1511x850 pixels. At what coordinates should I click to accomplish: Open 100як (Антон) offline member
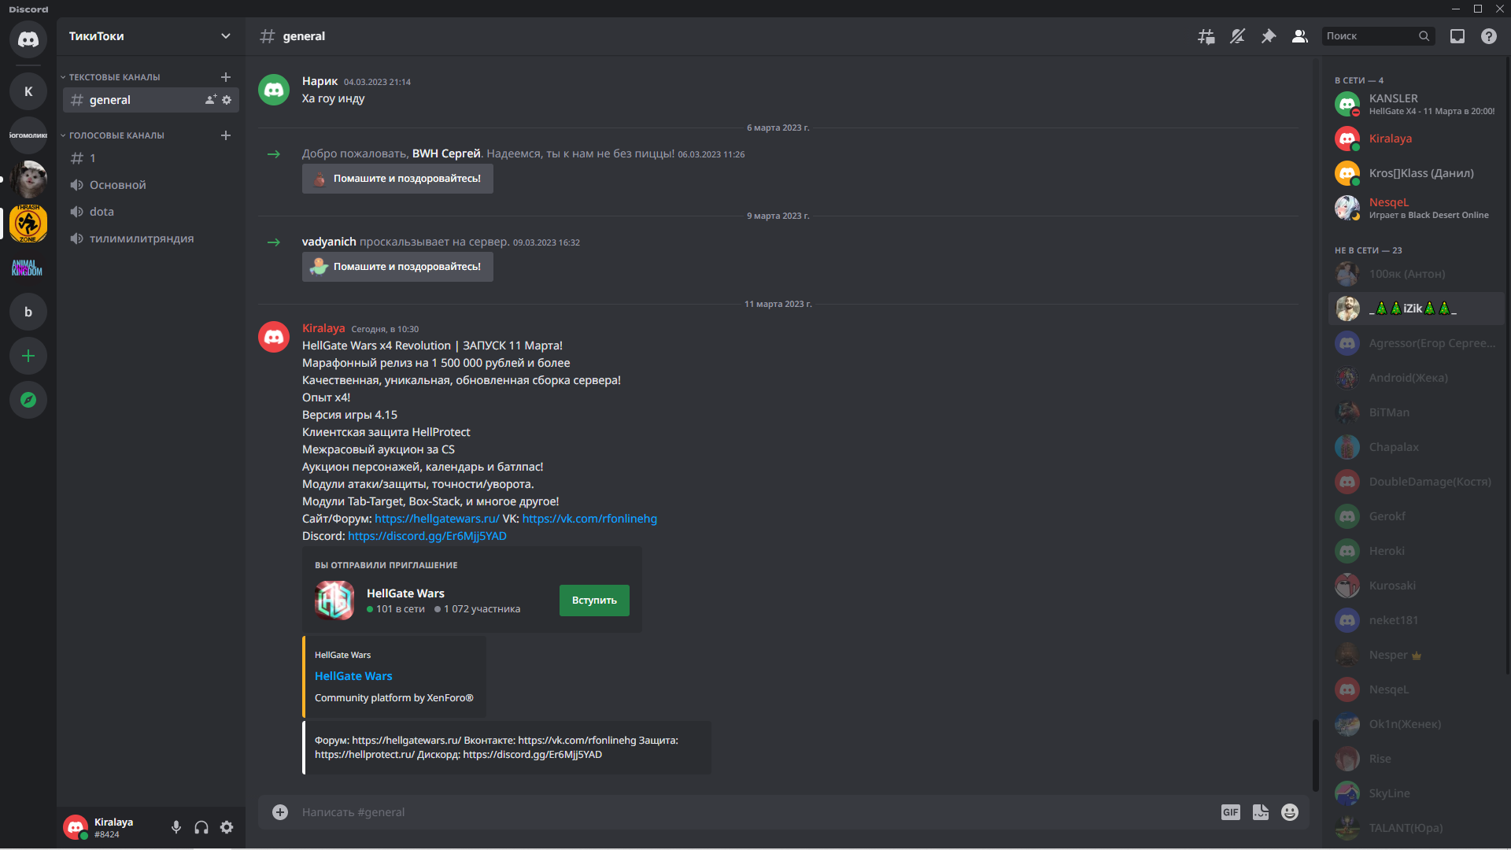(x=1417, y=274)
